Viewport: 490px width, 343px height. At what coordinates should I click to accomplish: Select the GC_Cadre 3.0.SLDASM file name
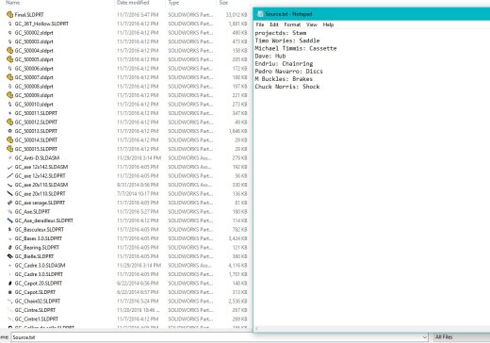pyautogui.click(x=40, y=265)
